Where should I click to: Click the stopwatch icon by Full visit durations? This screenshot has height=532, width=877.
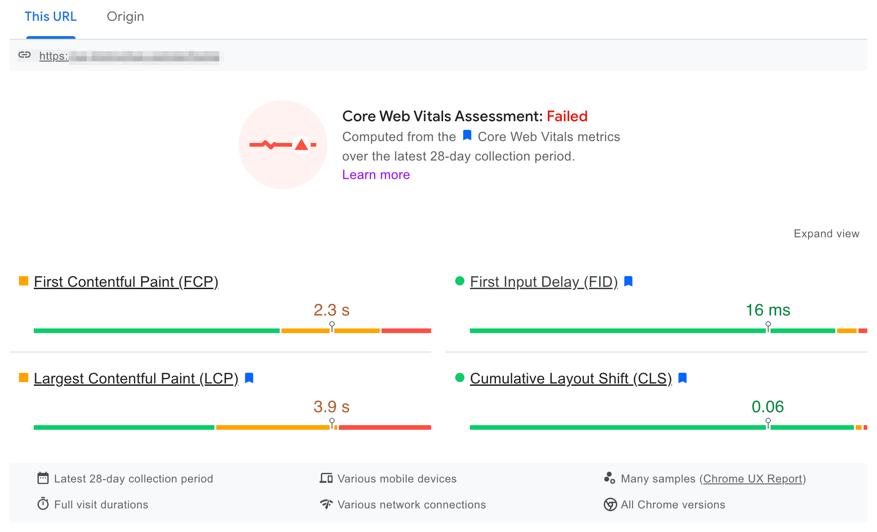tap(43, 504)
